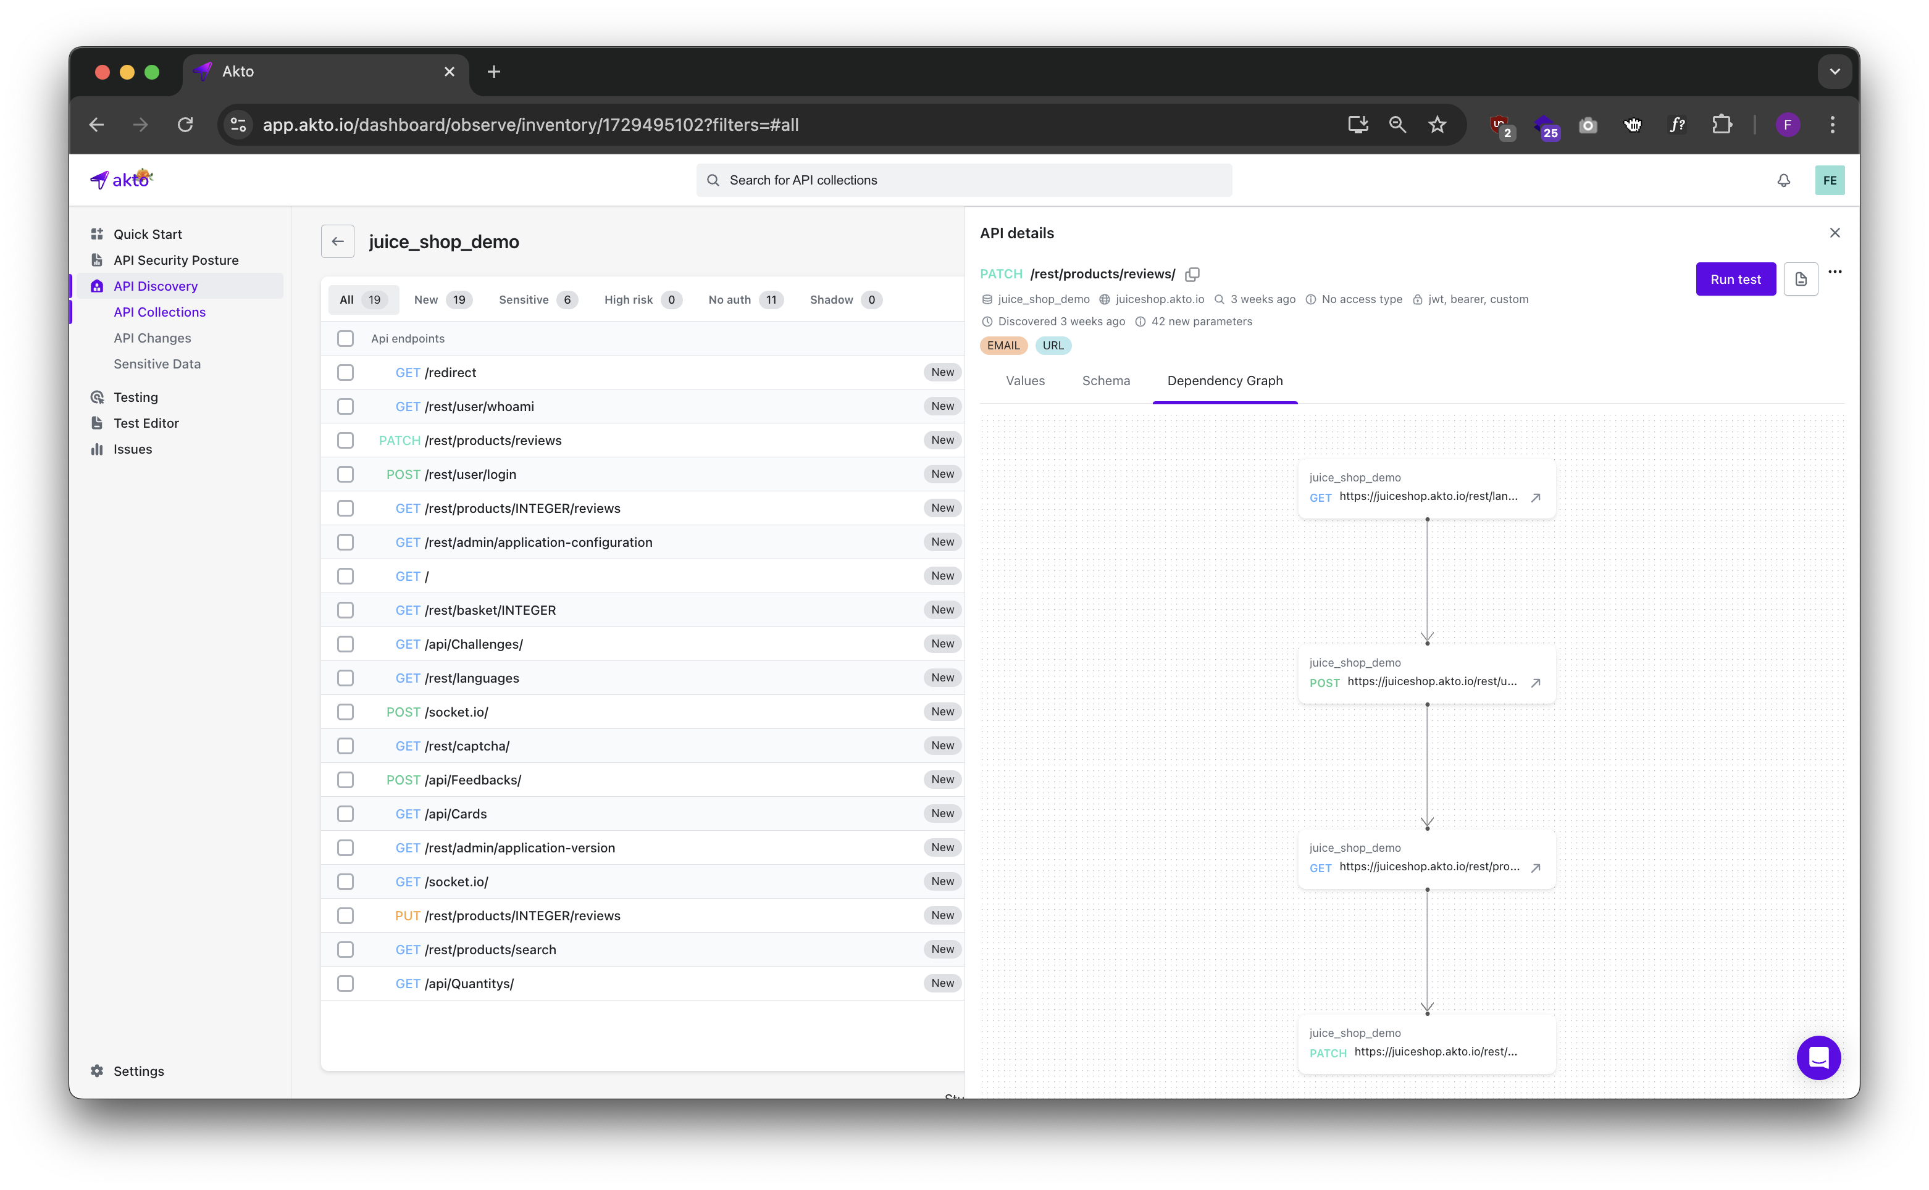Open the GET rest/lan... node link arrow
This screenshot has height=1190, width=1929.
1534,497
